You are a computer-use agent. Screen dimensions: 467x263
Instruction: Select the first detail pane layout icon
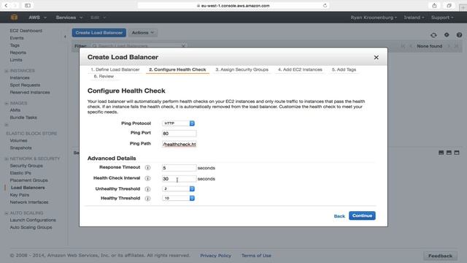[441, 153]
